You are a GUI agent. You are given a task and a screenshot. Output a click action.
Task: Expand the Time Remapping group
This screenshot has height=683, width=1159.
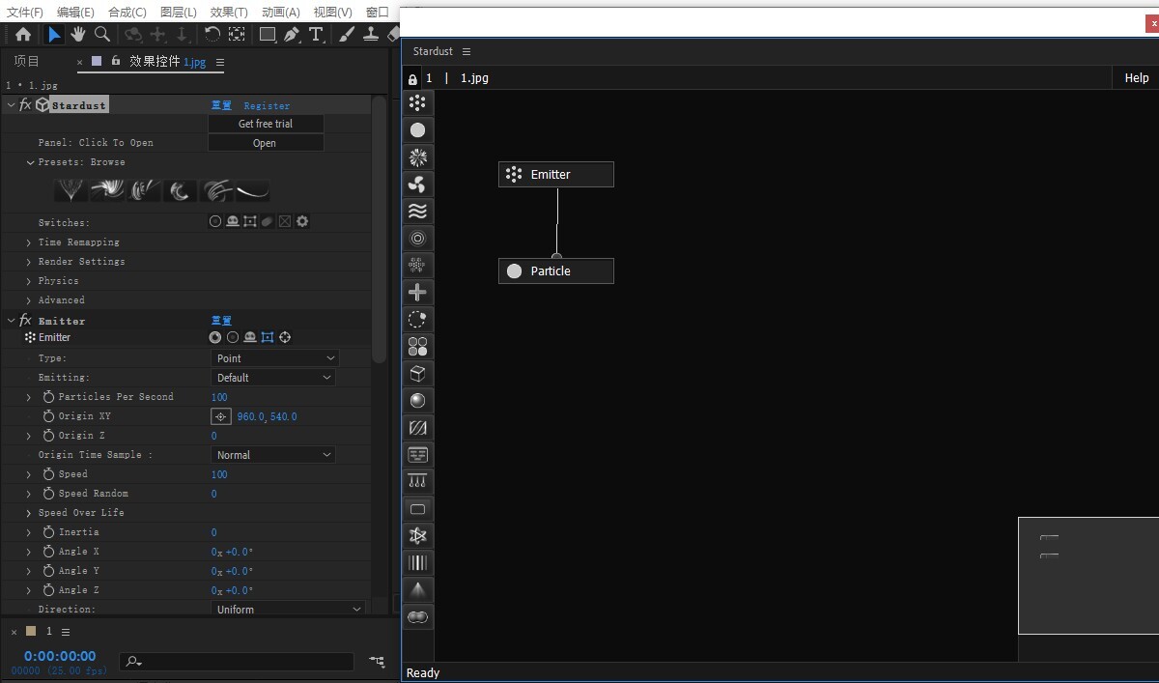(x=29, y=242)
